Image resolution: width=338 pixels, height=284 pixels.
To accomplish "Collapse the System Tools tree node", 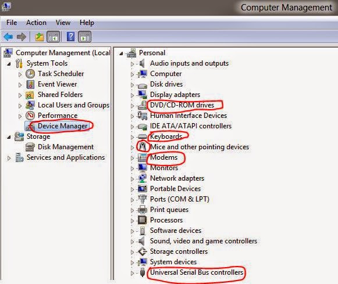I will [x=9, y=64].
